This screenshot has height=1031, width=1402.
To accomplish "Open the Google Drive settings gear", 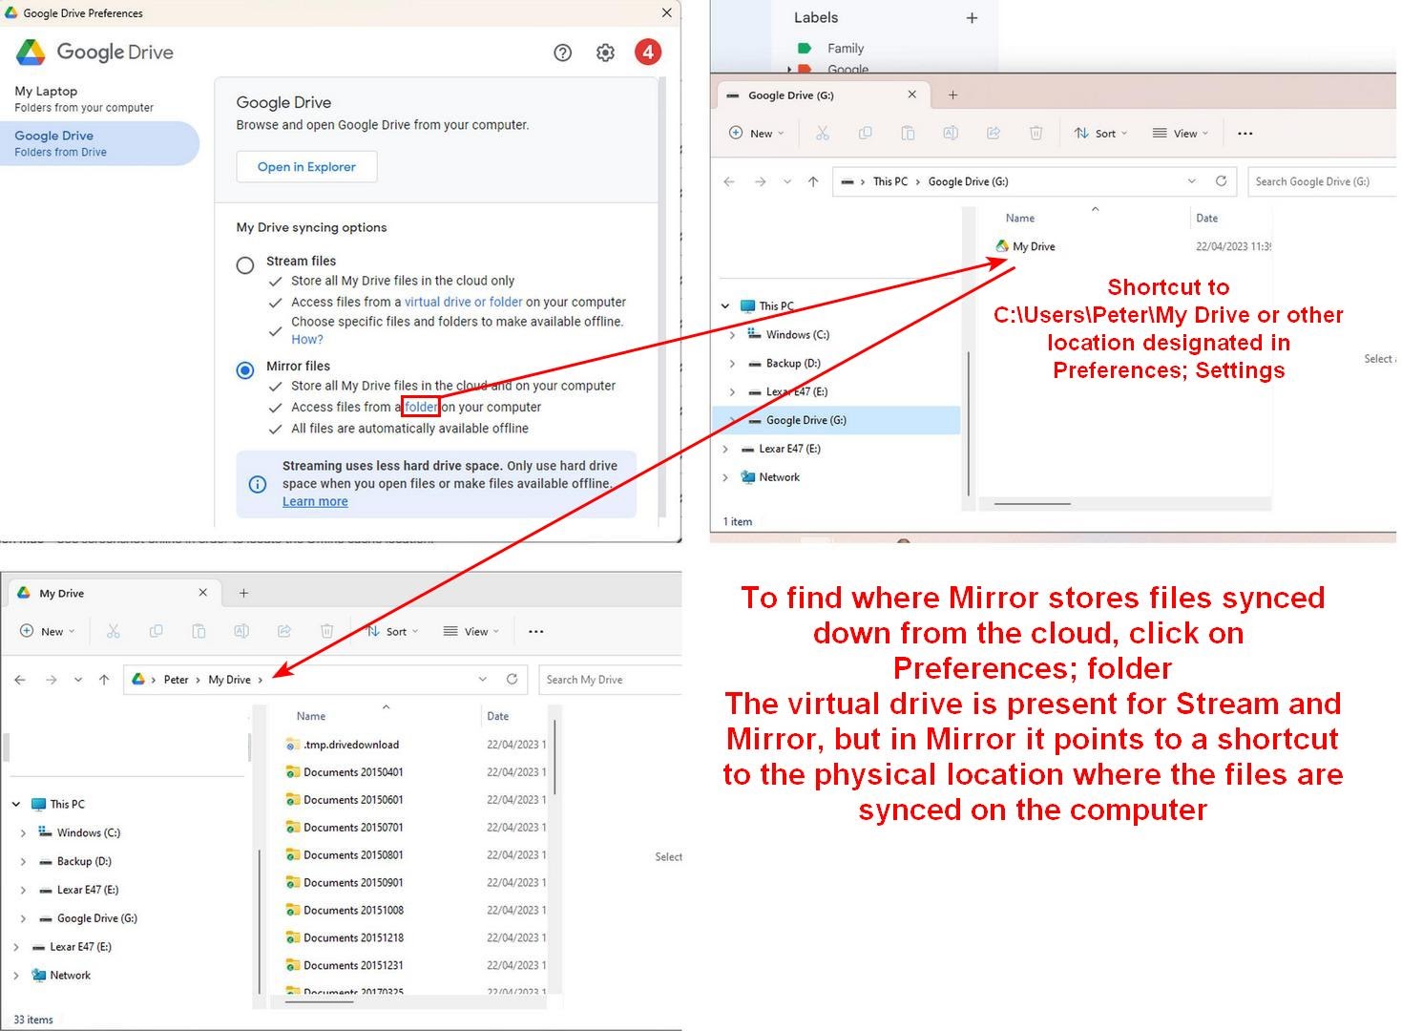I will click(x=605, y=53).
